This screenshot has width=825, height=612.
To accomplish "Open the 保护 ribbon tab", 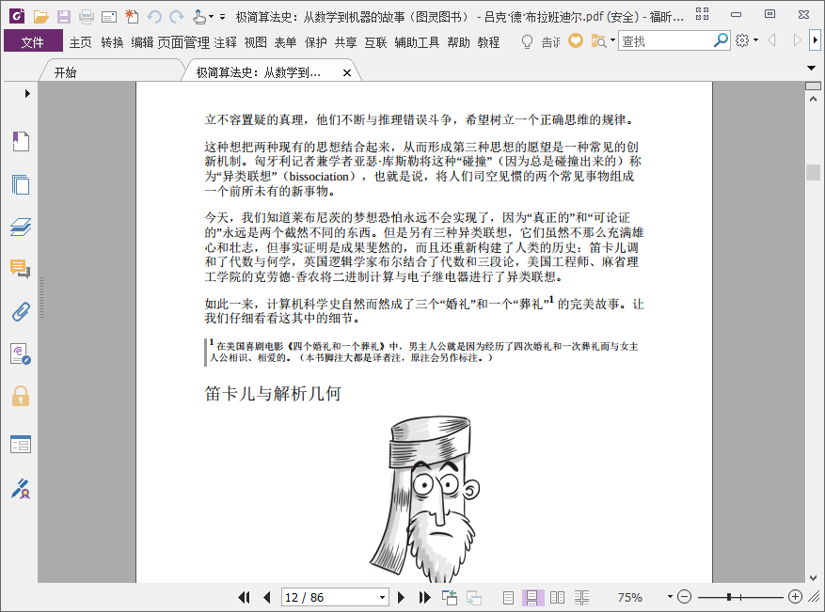I will (316, 42).
